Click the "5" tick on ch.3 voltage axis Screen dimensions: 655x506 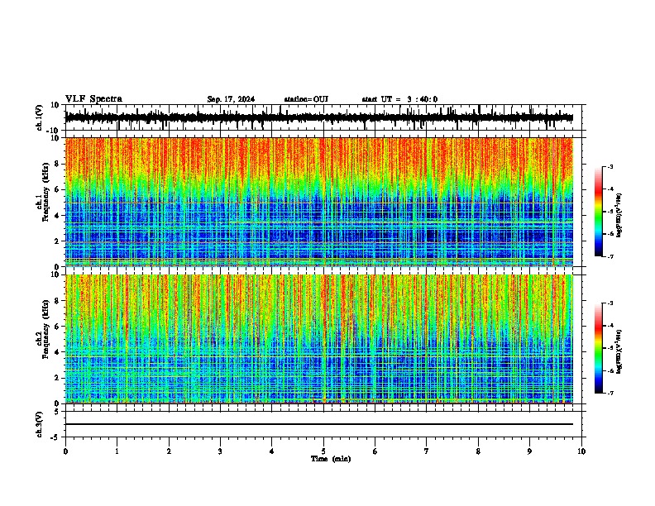click(x=58, y=412)
